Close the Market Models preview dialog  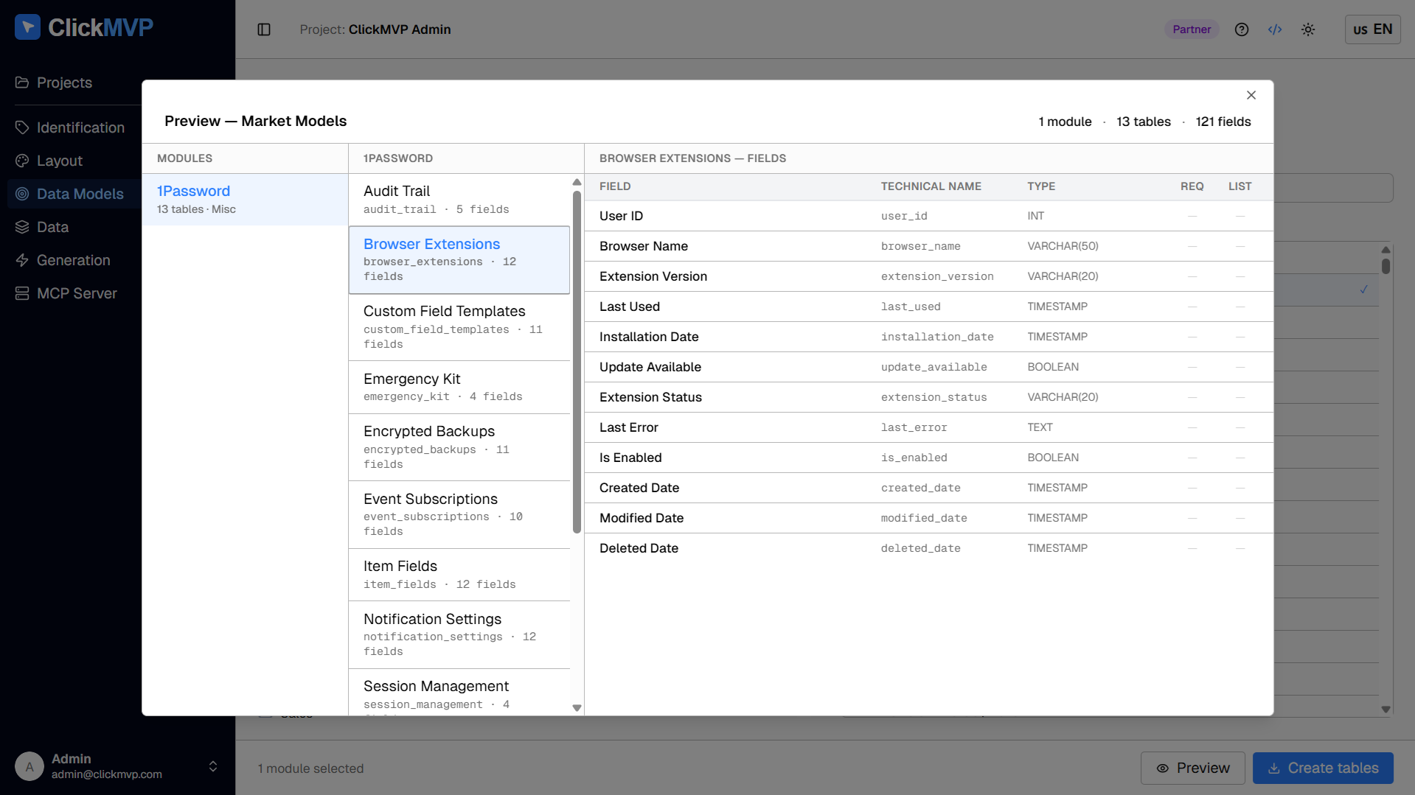click(x=1251, y=95)
